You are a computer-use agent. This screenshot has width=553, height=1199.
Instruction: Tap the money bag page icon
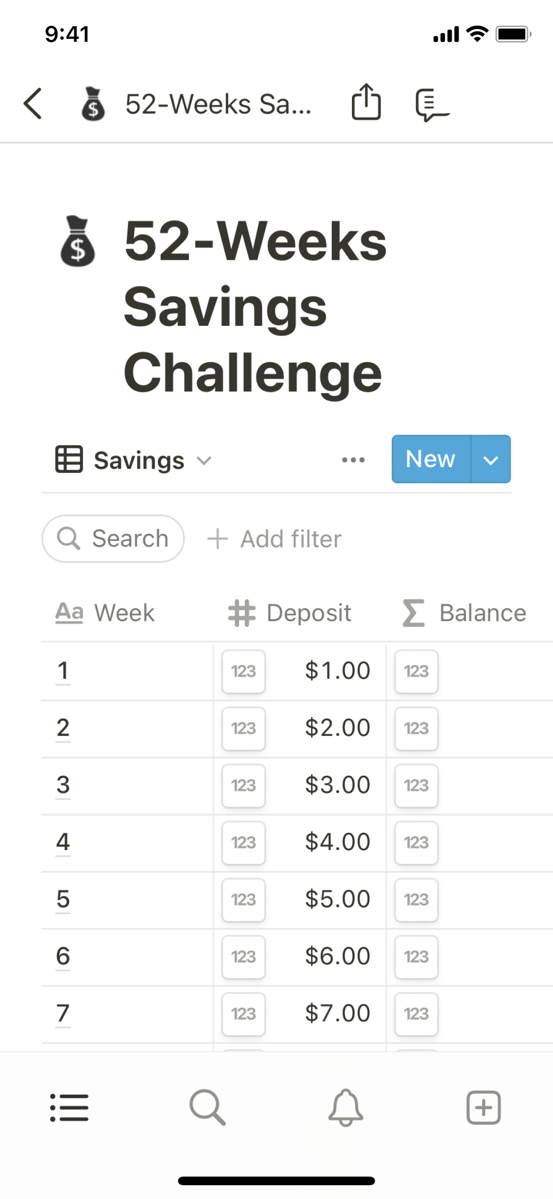(78, 242)
